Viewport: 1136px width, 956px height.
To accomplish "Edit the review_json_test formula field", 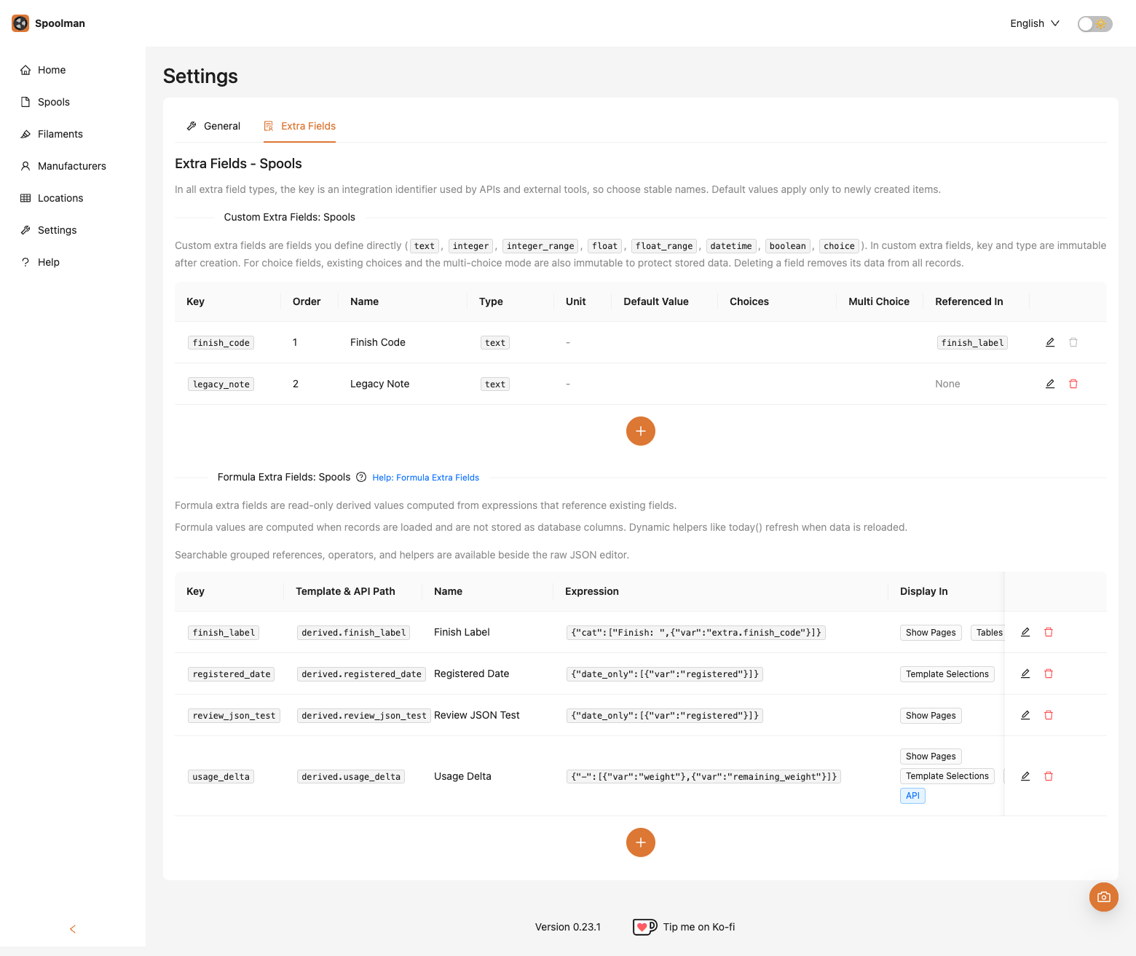I will tap(1025, 715).
